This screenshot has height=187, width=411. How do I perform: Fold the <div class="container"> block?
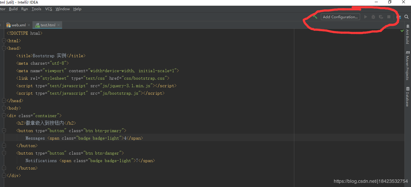tap(4, 116)
